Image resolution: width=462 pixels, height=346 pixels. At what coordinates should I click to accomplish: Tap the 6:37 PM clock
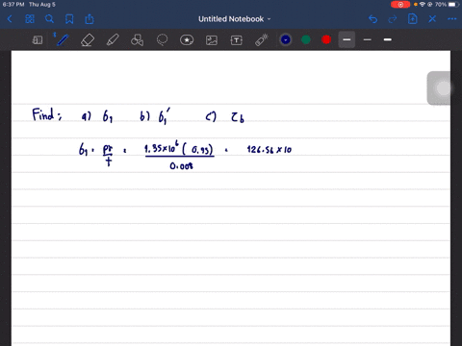[13, 5]
